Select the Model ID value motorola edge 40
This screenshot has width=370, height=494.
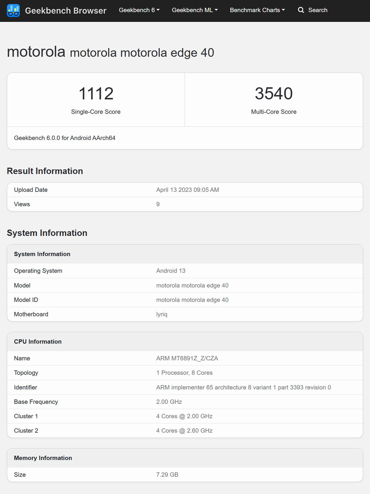pyautogui.click(x=192, y=300)
